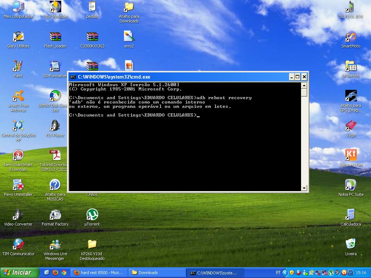Launch Glary Utilities from the desktop
Image resolution: width=371 pixels, height=278 pixels.
coord(18,39)
